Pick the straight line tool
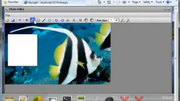 click(44, 20)
